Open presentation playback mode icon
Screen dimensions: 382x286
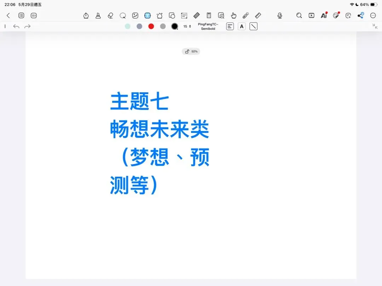point(311,16)
